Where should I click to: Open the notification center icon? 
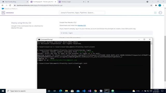point(162,91)
